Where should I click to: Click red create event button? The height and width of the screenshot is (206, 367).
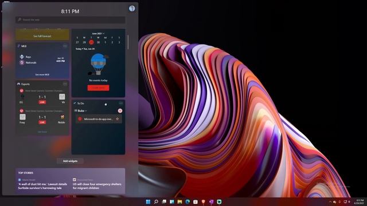pyautogui.click(x=98, y=88)
